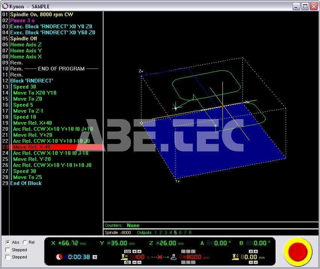Select the 'Move To Z-1' line
Viewport: 320px width, 269px height.
28,111
